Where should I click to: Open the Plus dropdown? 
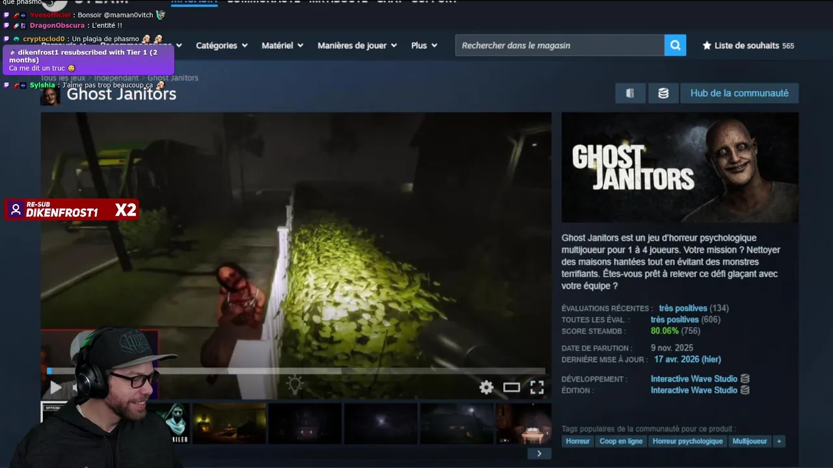click(424, 45)
